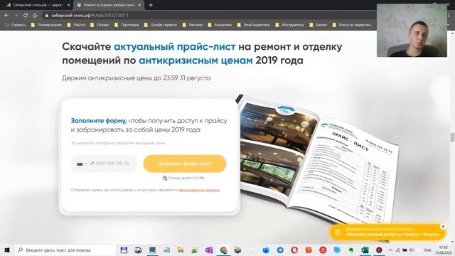
Task: Switch to Chrome in the taskbar
Action: [x=223, y=250]
